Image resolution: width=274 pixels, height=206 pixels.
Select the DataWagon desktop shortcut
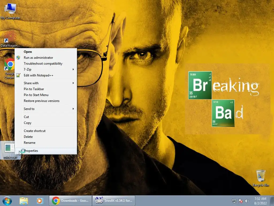10,39
